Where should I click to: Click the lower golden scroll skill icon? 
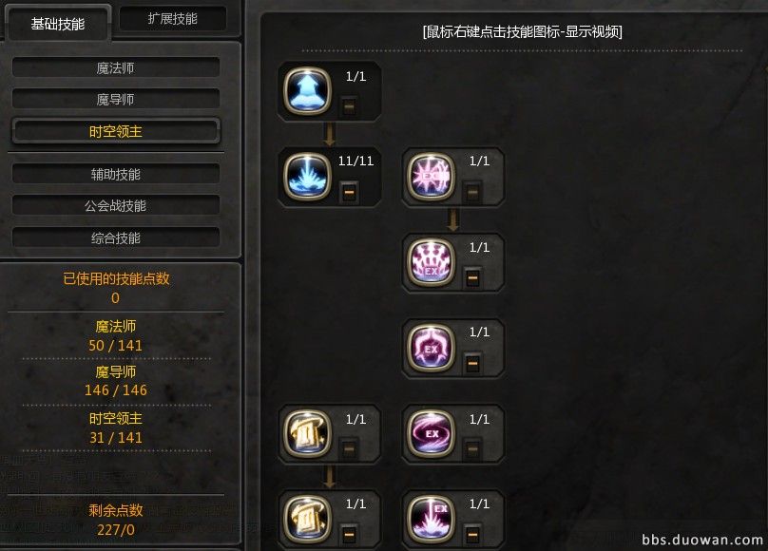(x=307, y=520)
